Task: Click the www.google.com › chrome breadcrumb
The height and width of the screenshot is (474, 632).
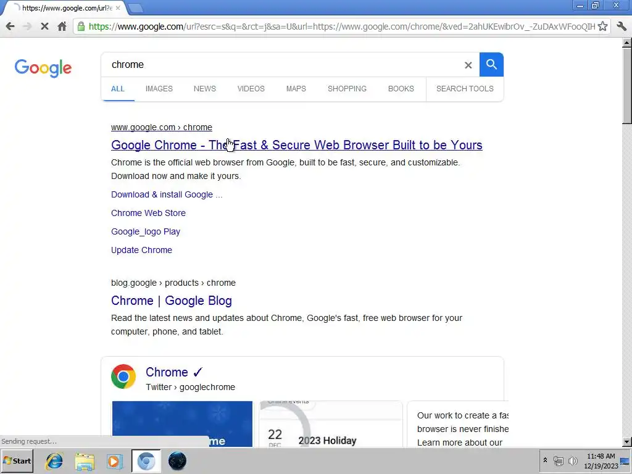Action: (162, 127)
